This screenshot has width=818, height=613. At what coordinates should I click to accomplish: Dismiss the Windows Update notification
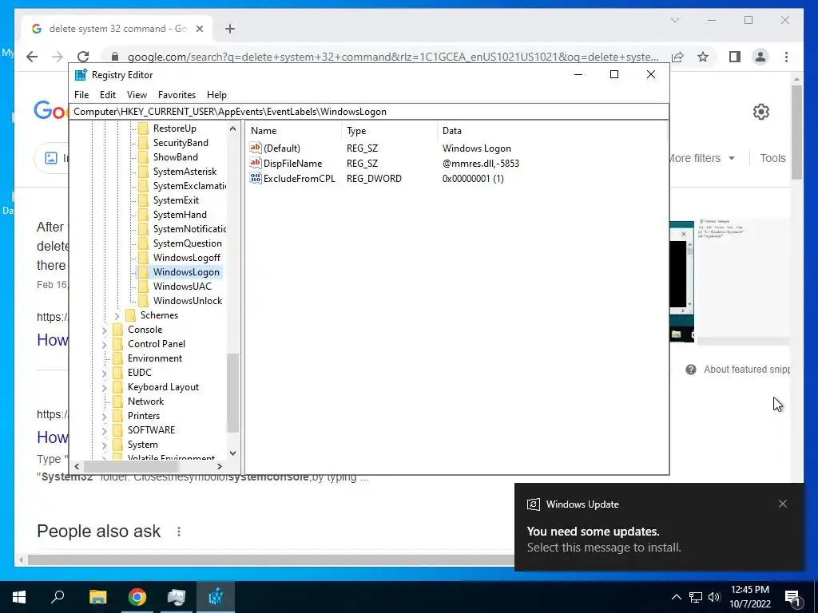point(783,504)
